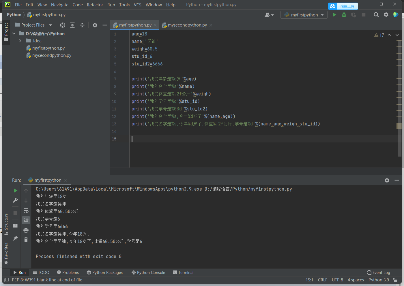Open the Refactor menu

pyautogui.click(x=95, y=5)
